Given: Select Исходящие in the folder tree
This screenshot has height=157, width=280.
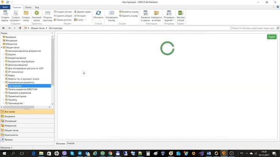Looking at the screenshot, I should click(x=11, y=41).
